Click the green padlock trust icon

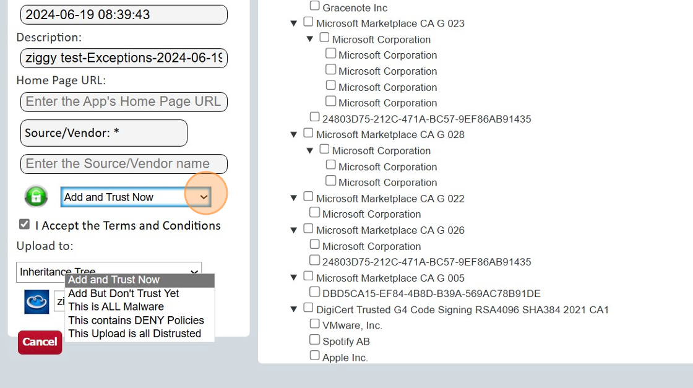coord(36,196)
